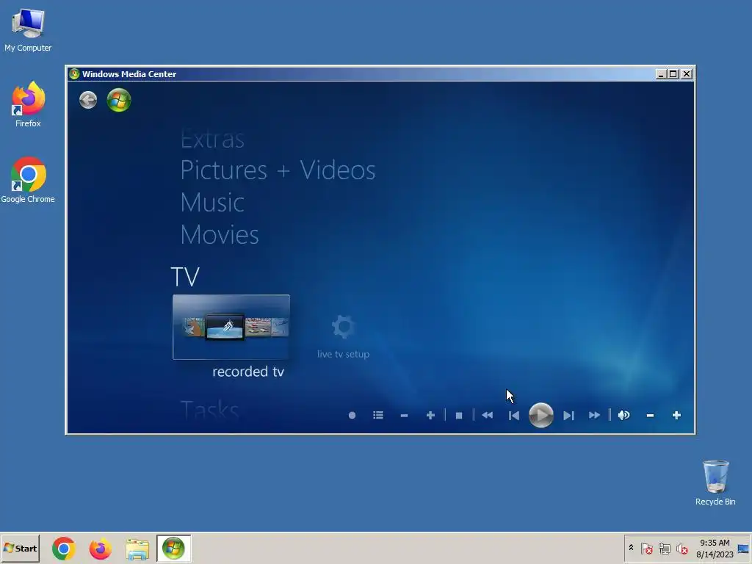
Task: Open the Start menu
Action: point(20,548)
